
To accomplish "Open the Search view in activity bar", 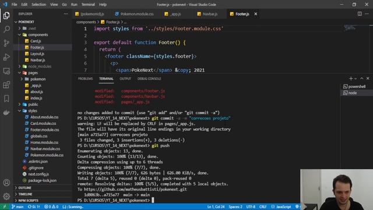I will pyautogui.click(x=6, y=29).
